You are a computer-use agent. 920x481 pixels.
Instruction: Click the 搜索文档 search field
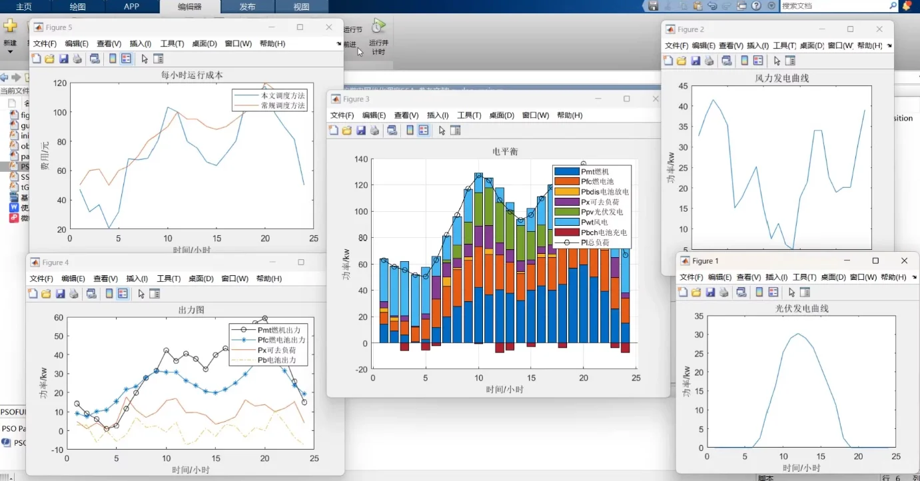pyautogui.click(x=835, y=5)
